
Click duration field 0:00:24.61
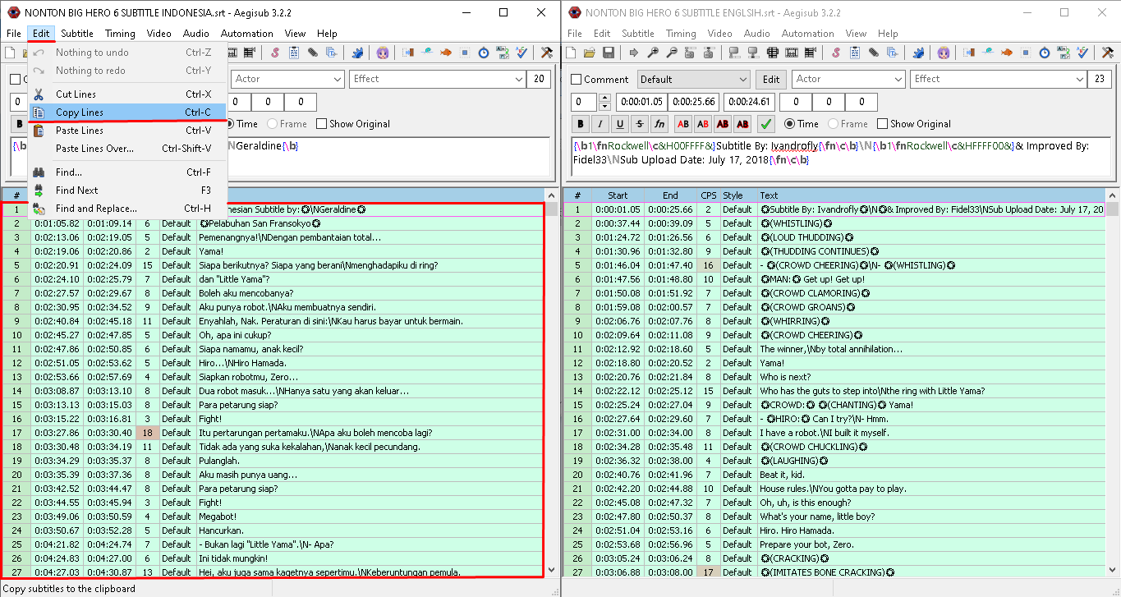click(x=747, y=102)
